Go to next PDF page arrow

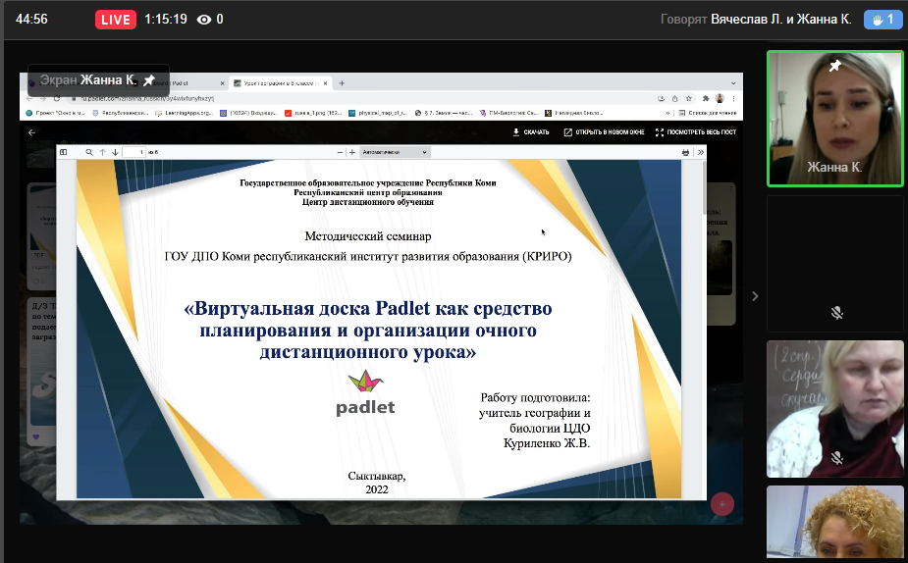point(115,152)
